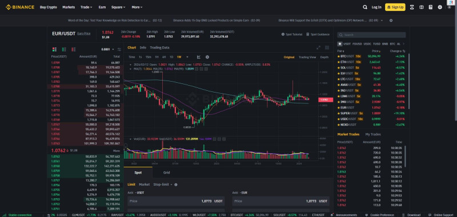Open the 0.0001 price precision dropdown

107,49
